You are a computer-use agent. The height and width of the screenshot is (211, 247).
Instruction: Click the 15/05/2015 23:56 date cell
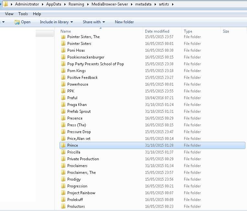click(x=159, y=179)
